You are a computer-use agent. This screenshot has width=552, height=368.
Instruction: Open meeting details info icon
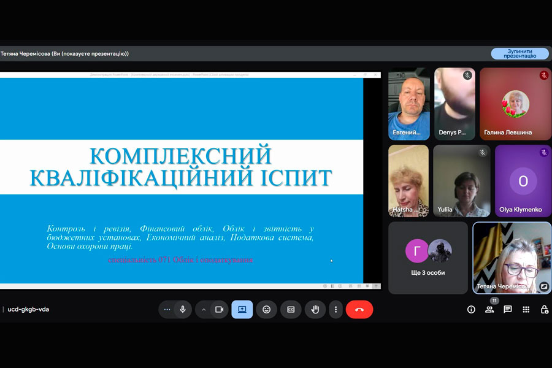[471, 310]
